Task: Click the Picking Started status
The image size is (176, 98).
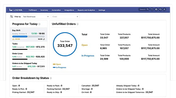Action: (x=23, y=92)
